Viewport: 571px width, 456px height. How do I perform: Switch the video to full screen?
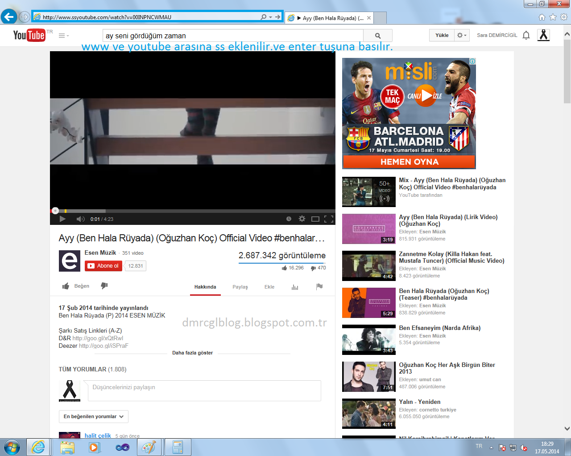pyautogui.click(x=329, y=219)
